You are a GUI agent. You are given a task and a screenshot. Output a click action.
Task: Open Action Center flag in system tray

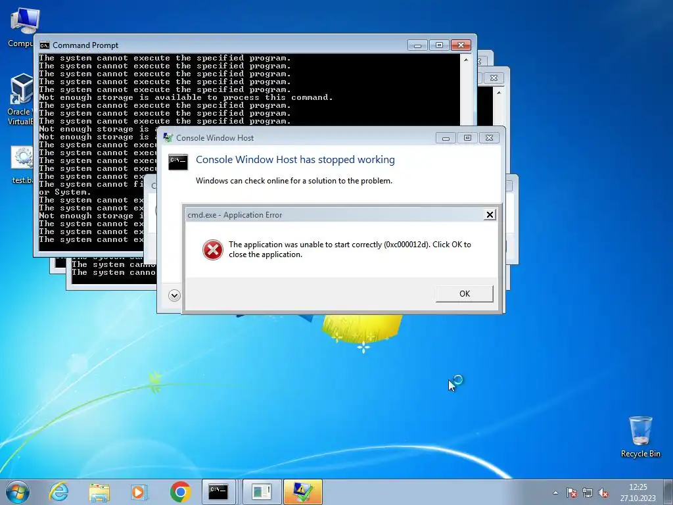click(571, 493)
